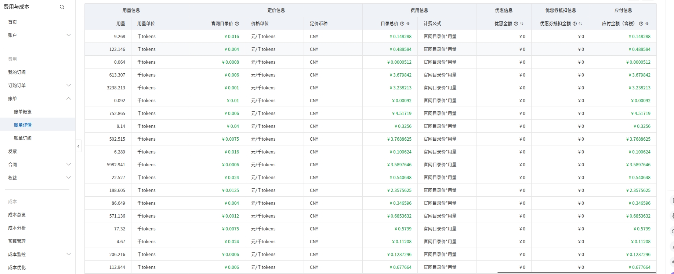The width and height of the screenshot is (674, 274).
Task: Open 成本总览 page
Action: tap(17, 215)
